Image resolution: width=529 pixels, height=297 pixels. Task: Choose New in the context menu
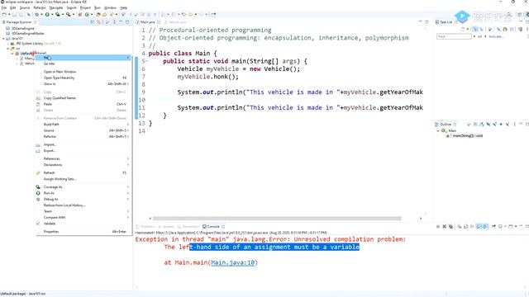click(83, 58)
